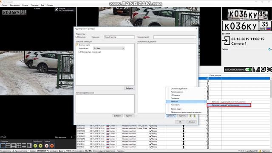Image resolution: width=272 pixels, height=153 pixels.
Task: Expand Отправить submenu
Action: tap(186, 98)
